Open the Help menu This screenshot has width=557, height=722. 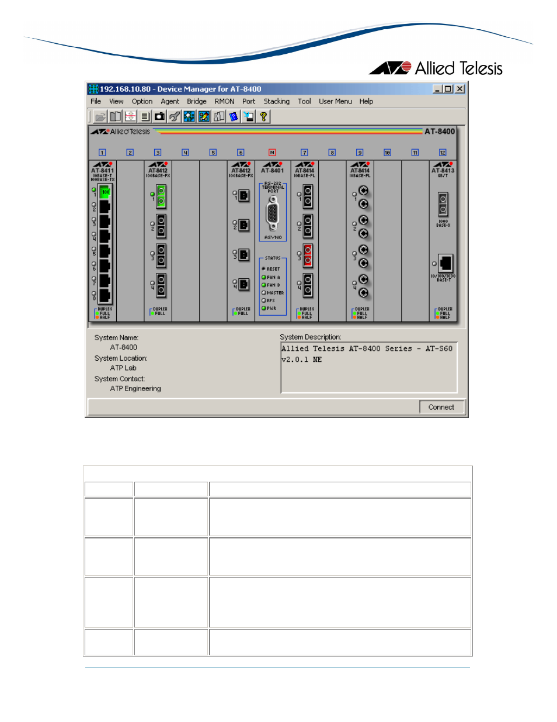(366, 101)
